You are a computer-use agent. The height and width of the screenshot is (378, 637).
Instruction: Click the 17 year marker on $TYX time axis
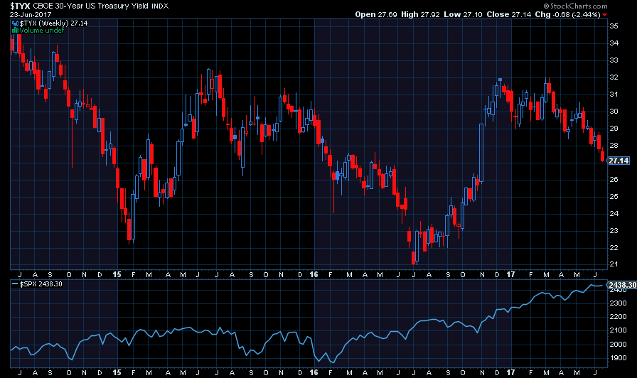[x=510, y=274]
